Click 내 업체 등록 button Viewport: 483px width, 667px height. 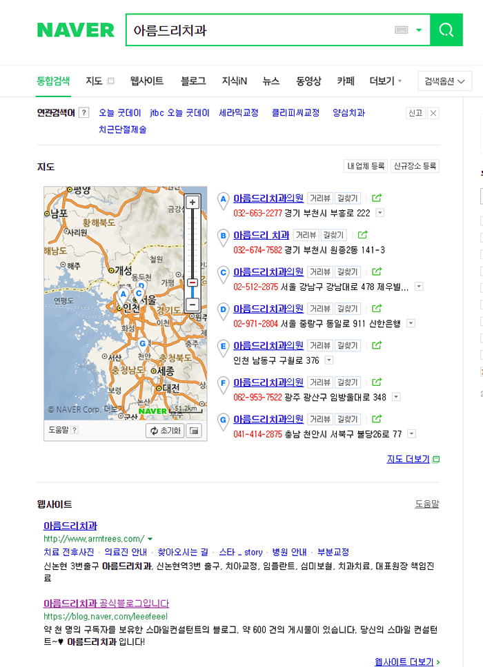point(366,166)
